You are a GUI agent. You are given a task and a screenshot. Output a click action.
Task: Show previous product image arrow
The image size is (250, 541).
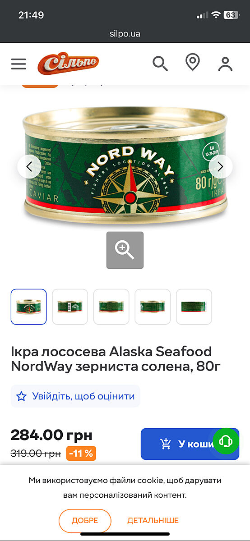(29, 167)
